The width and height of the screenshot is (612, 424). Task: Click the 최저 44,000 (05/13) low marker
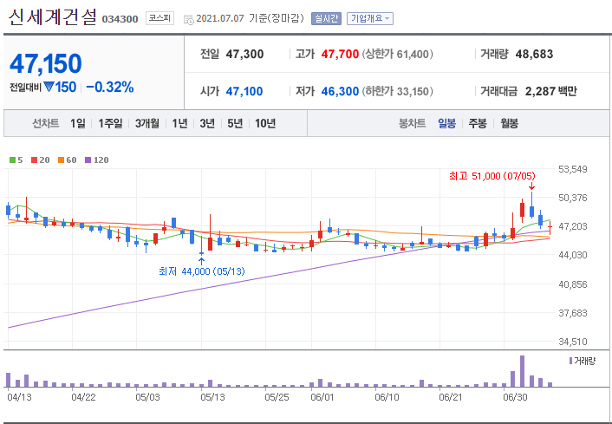click(202, 271)
